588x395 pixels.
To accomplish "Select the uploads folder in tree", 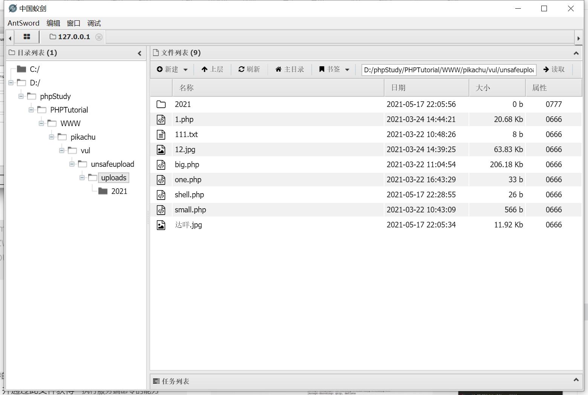I will 113,178.
